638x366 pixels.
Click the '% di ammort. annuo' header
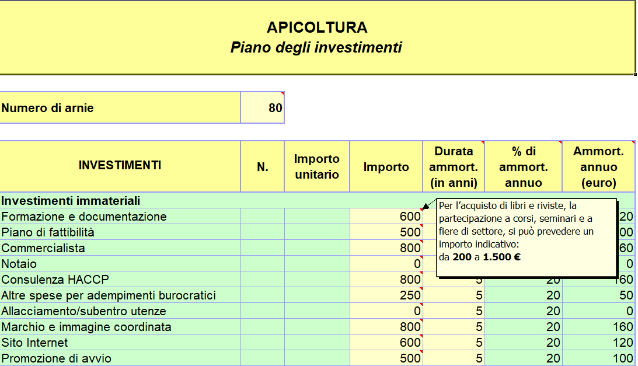523,166
